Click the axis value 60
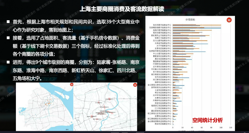The image size is (249, 133). click(x=202, y=128)
